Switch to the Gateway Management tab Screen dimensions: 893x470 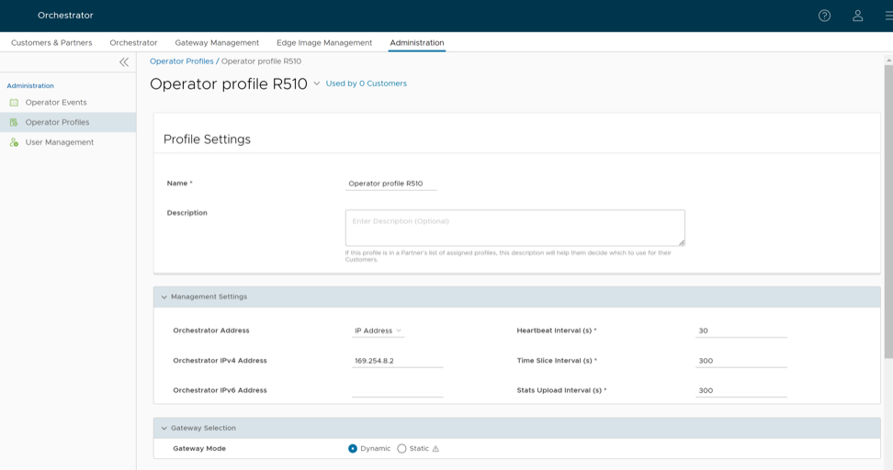coord(217,42)
